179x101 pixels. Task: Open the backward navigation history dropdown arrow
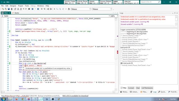(35, 9)
